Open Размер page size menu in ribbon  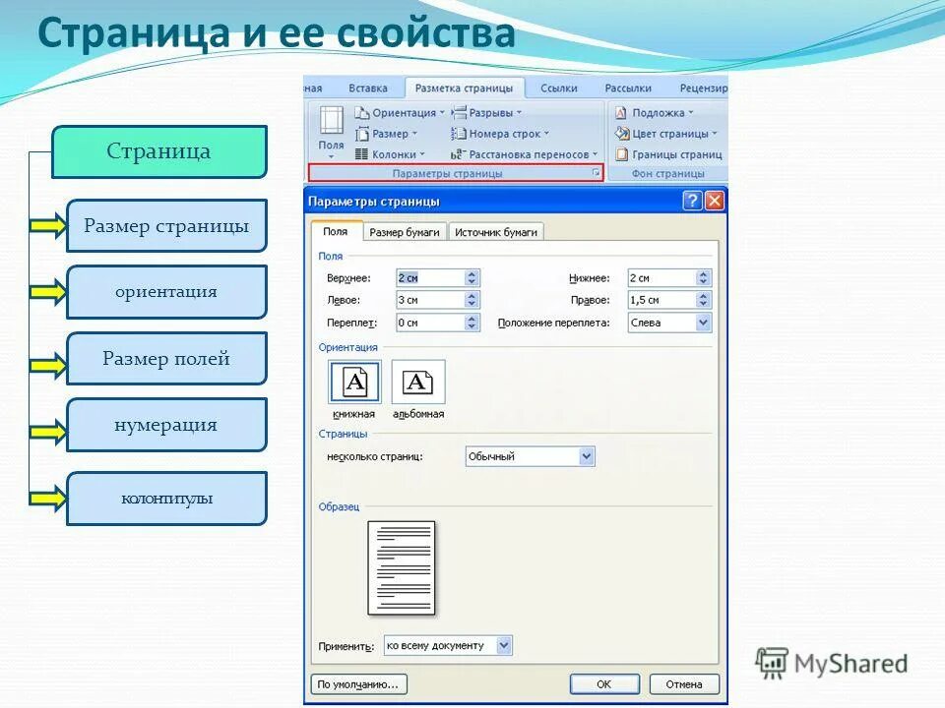pos(386,134)
